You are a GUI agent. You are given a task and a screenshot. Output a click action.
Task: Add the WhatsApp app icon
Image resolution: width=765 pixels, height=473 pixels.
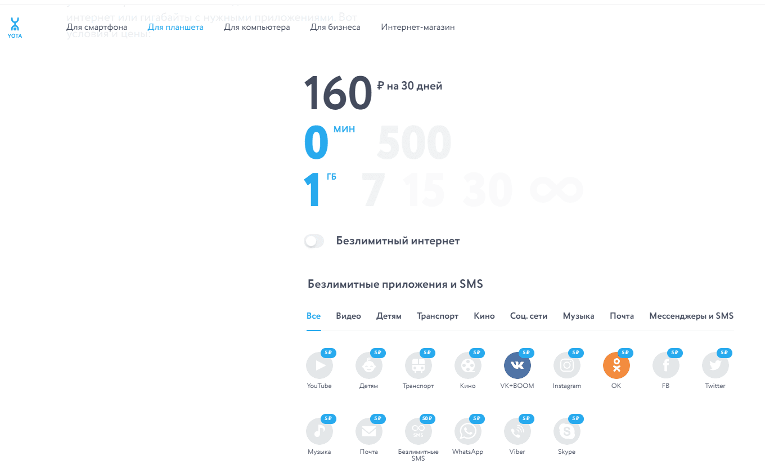tap(468, 431)
